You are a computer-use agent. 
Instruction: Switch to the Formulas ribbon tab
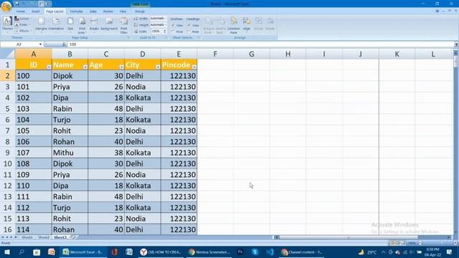click(77, 11)
